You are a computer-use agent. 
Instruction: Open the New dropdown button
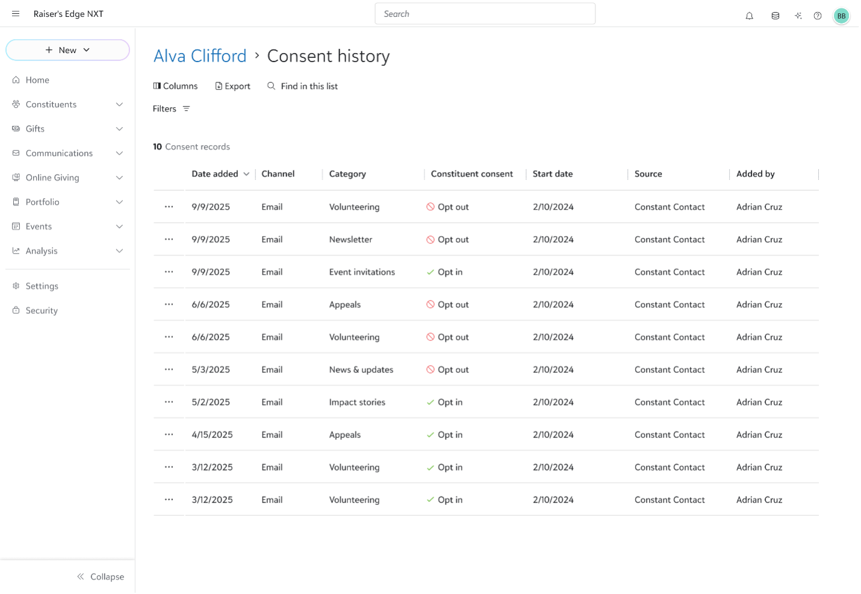(67, 50)
